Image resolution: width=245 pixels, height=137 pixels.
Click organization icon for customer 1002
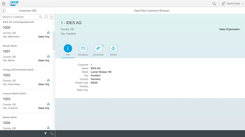(48, 80)
